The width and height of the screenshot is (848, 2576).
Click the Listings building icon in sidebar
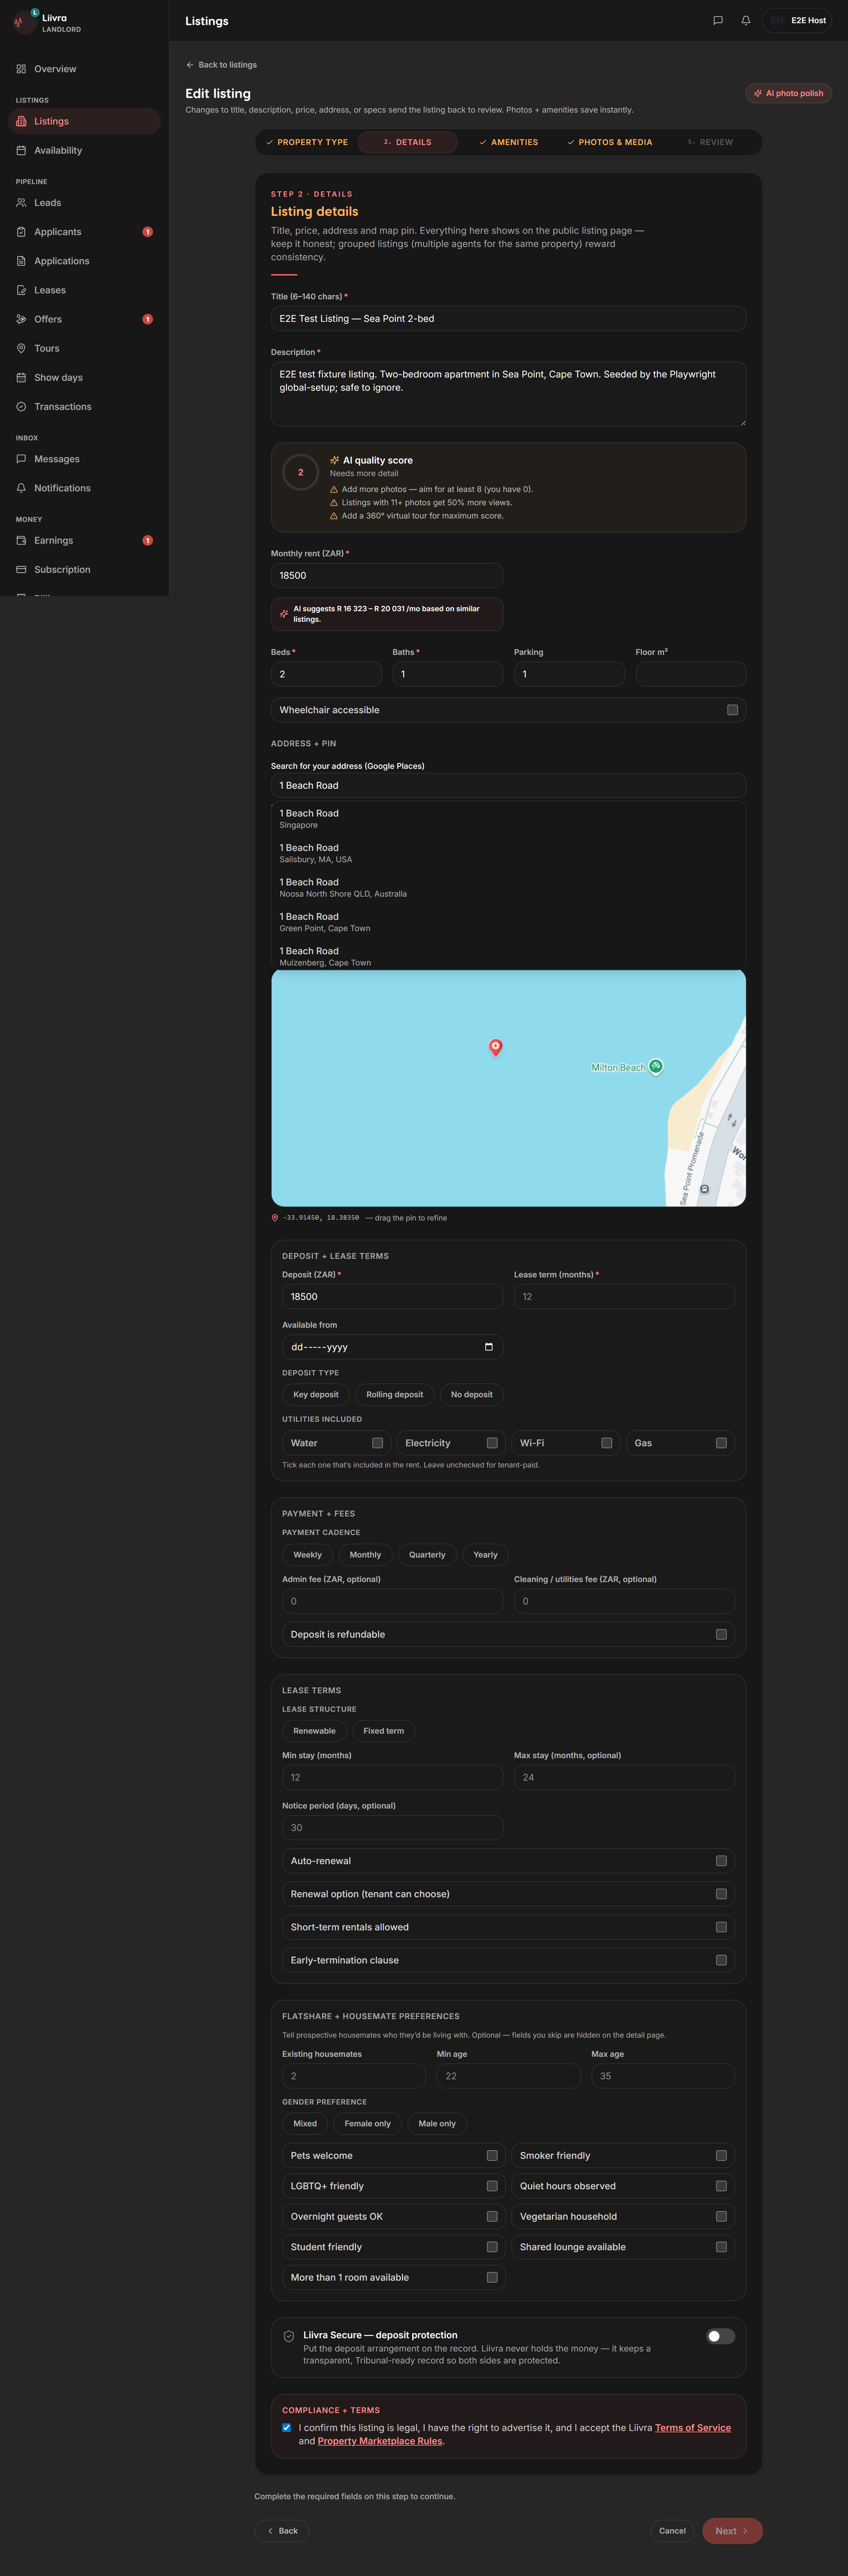(x=21, y=121)
